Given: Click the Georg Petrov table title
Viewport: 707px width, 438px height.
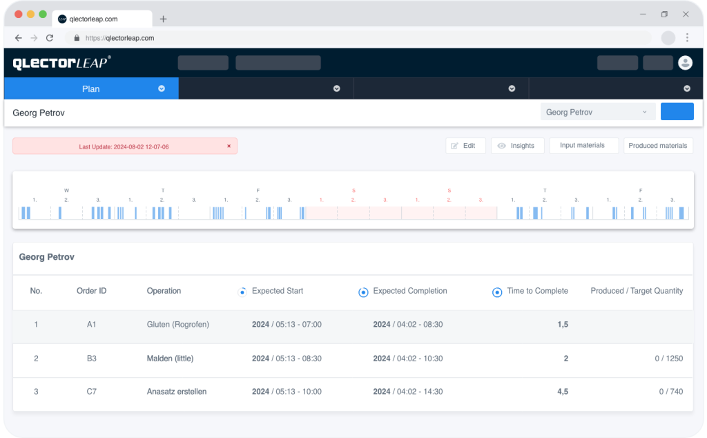Looking at the screenshot, I should tap(46, 257).
